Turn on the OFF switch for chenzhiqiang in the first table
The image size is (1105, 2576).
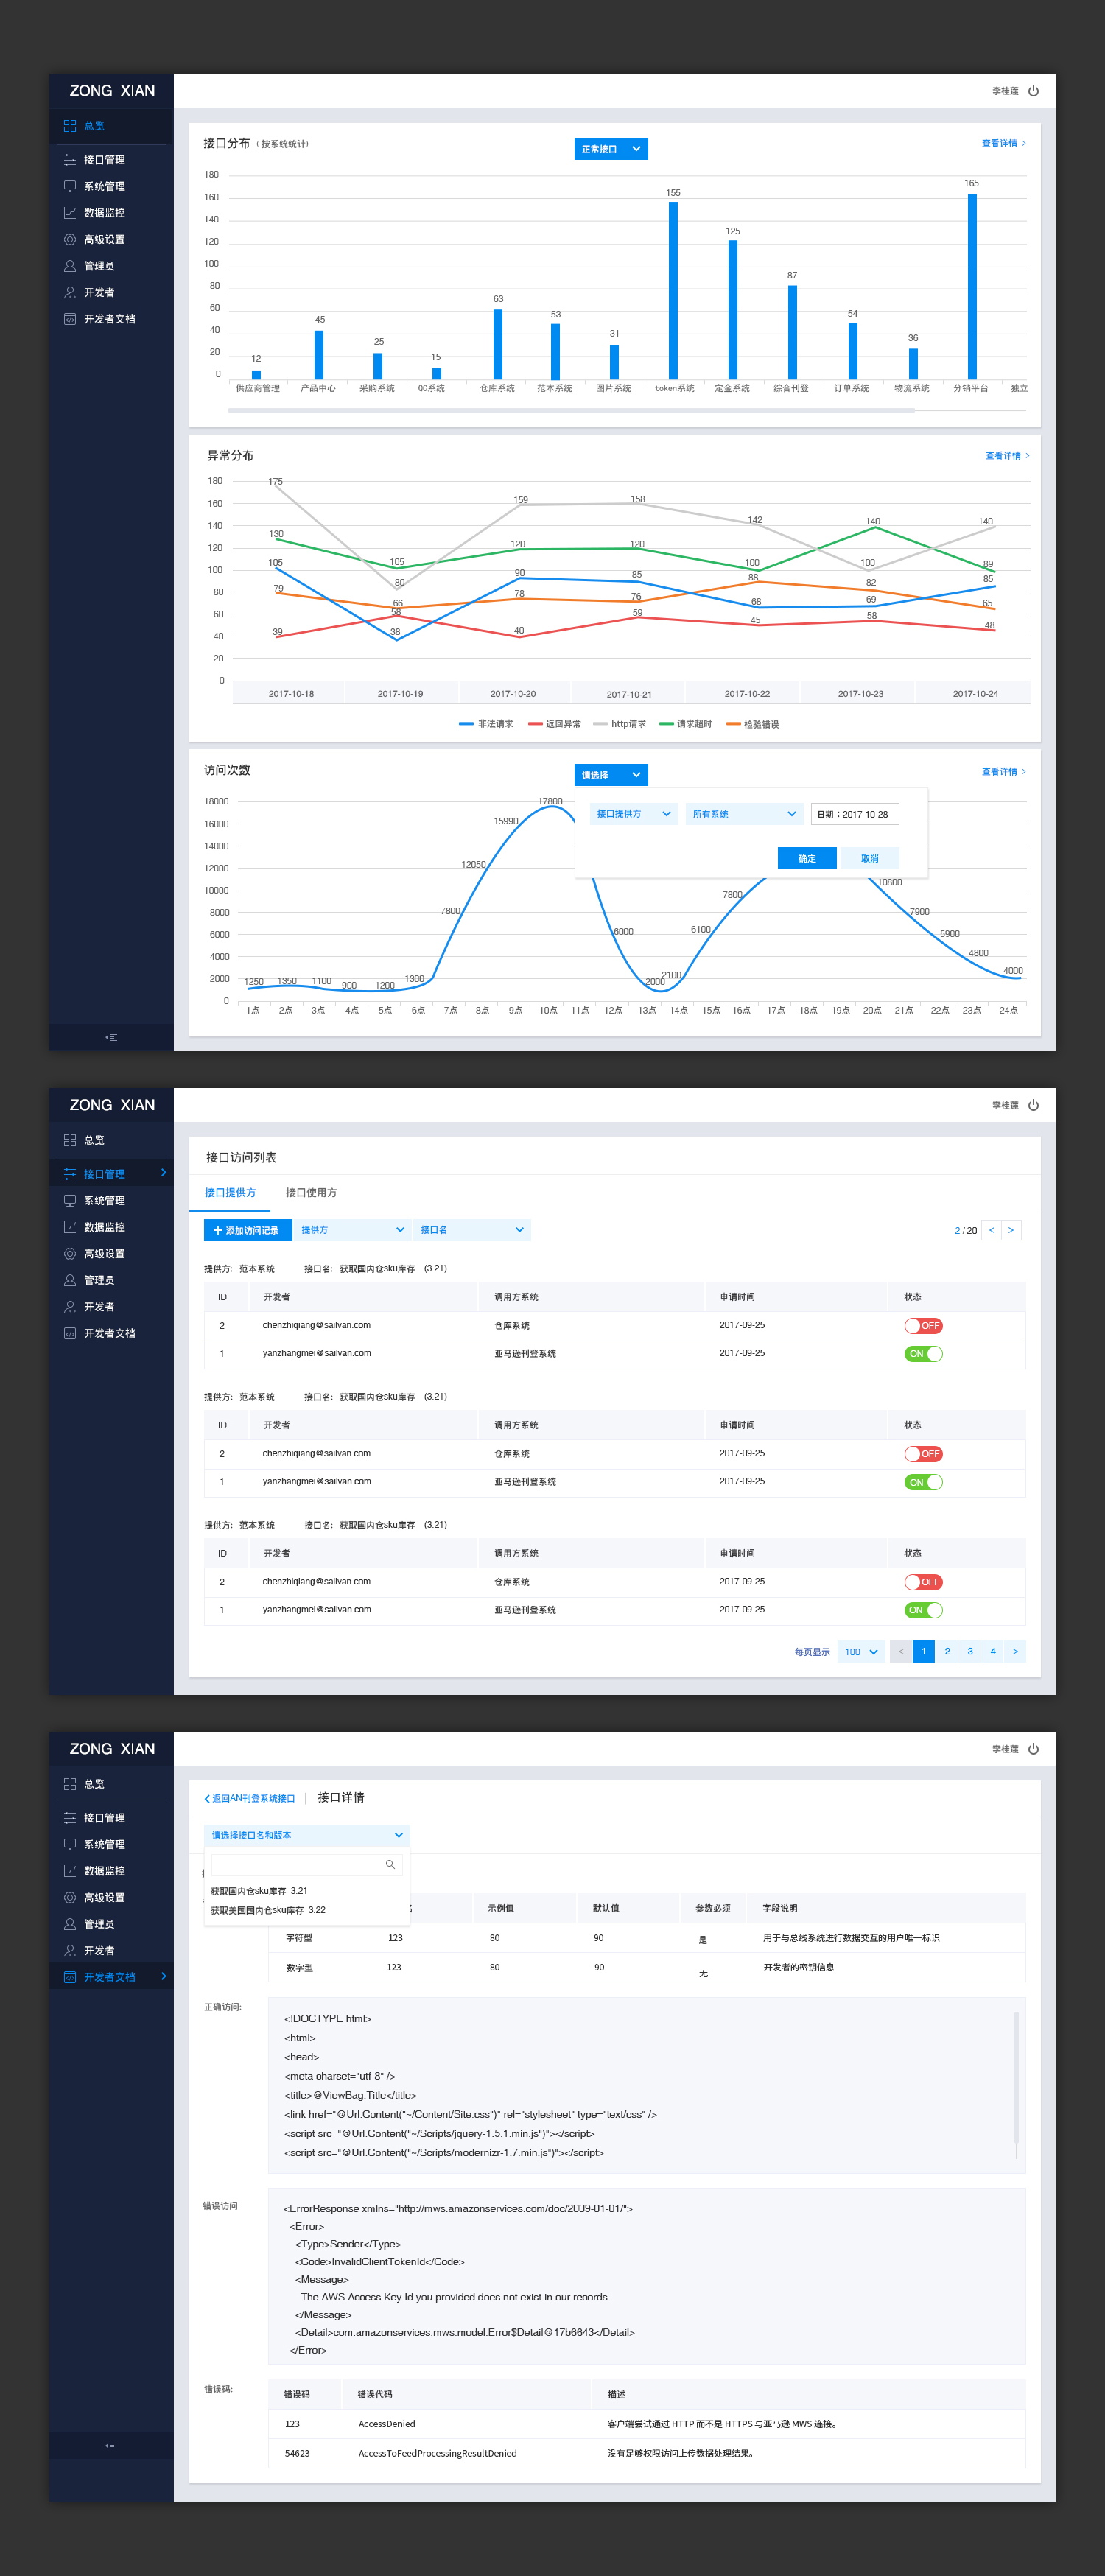923,1325
